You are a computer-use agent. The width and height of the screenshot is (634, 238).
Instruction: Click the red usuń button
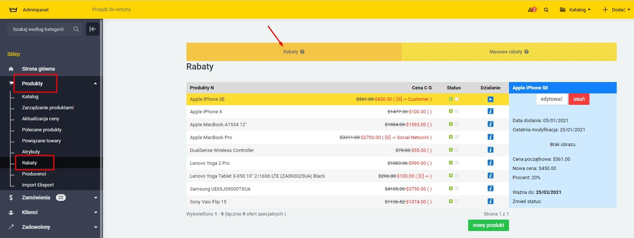tap(579, 99)
